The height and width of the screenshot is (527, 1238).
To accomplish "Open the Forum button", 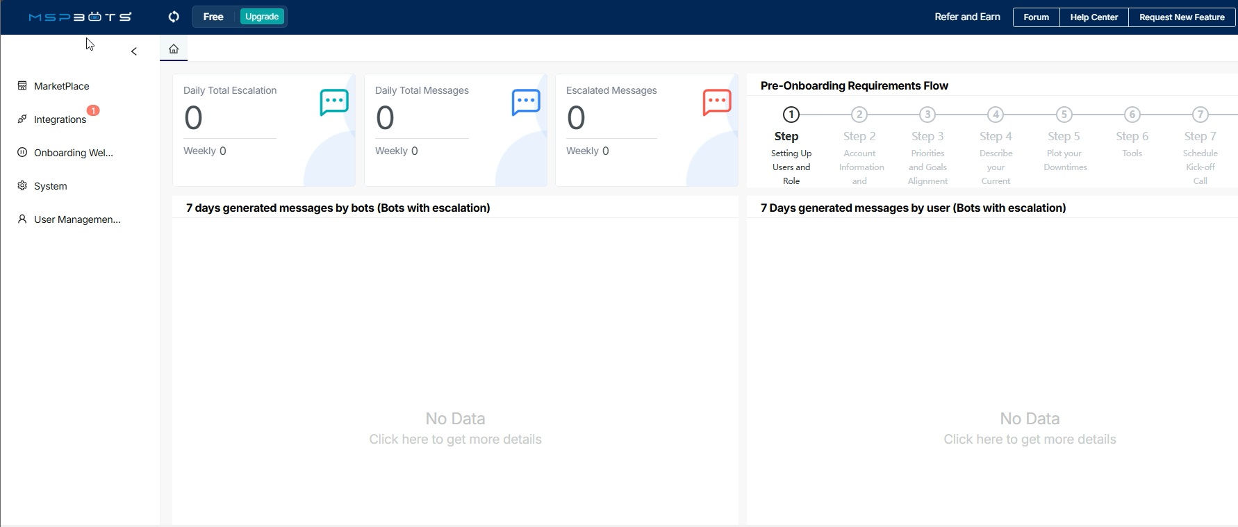I will pos(1036,17).
